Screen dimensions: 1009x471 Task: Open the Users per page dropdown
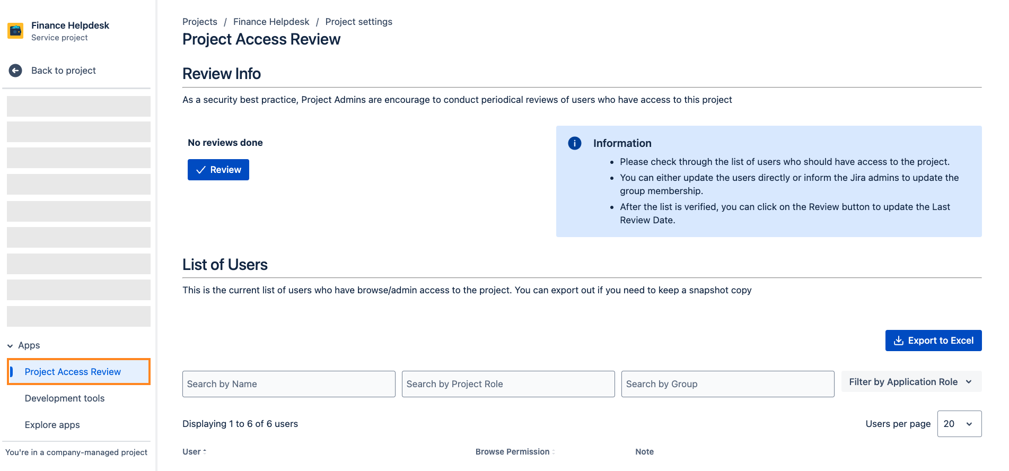tap(959, 424)
